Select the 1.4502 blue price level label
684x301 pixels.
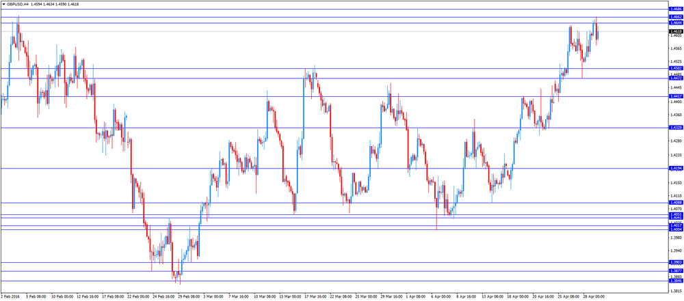pyautogui.click(x=676, y=68)
